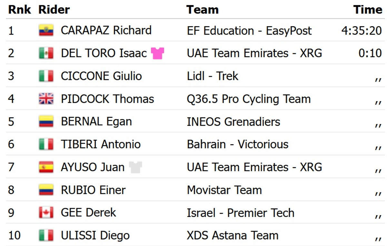Click the Time column header
The image size is (387, 246).
coord(367,10)
